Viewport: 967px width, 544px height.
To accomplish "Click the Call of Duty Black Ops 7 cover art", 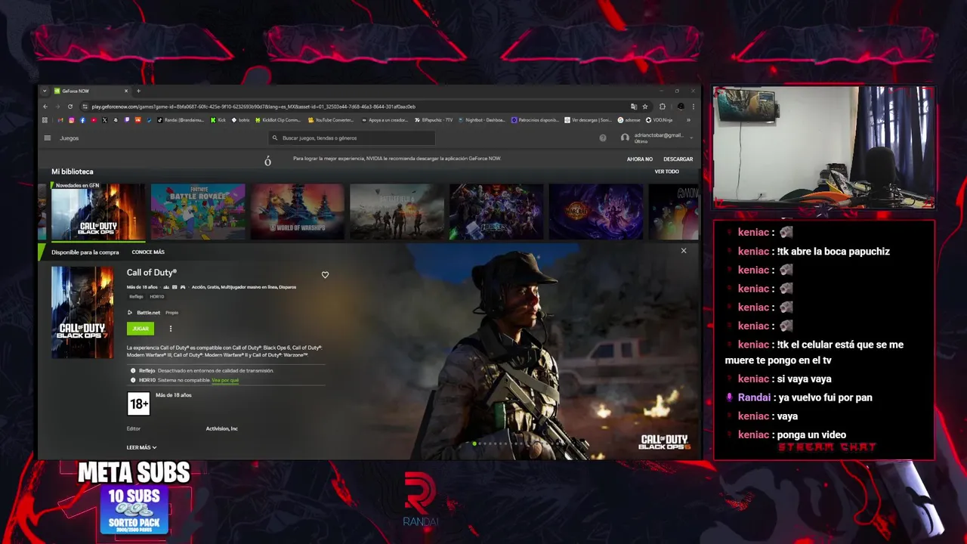I will (82, 312).
